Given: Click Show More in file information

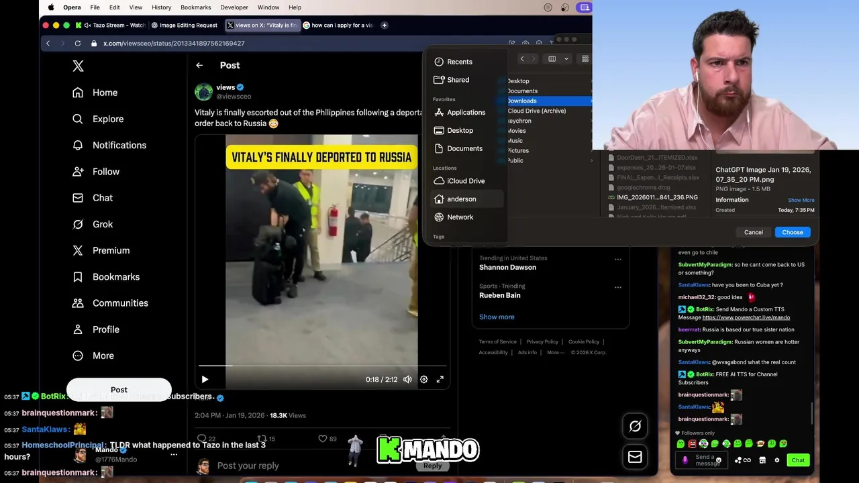Looking at the screenshot, I should 801,200.
